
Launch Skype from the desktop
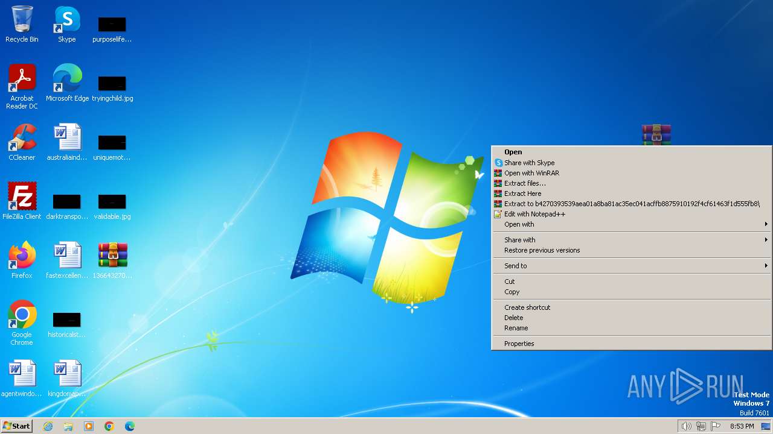(x=67, y=24)
